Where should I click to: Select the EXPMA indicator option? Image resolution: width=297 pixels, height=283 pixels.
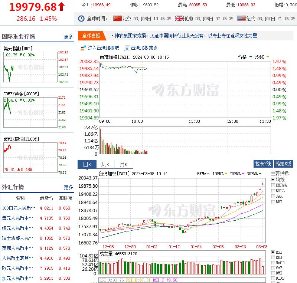273,185
